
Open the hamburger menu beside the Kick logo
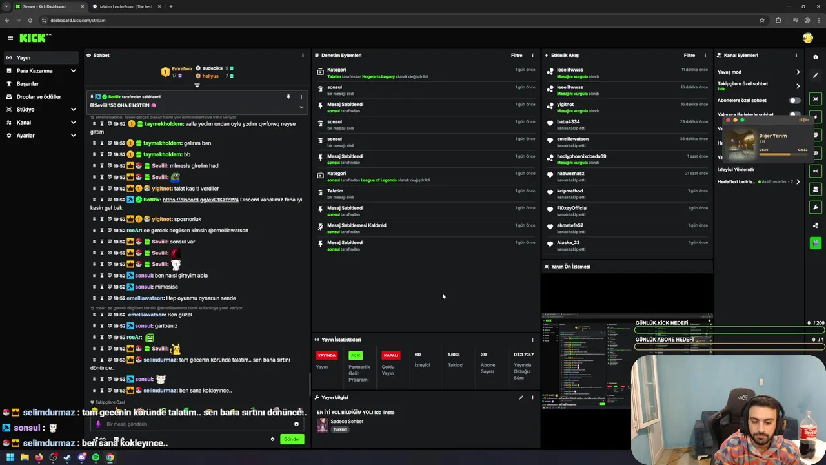10,38
